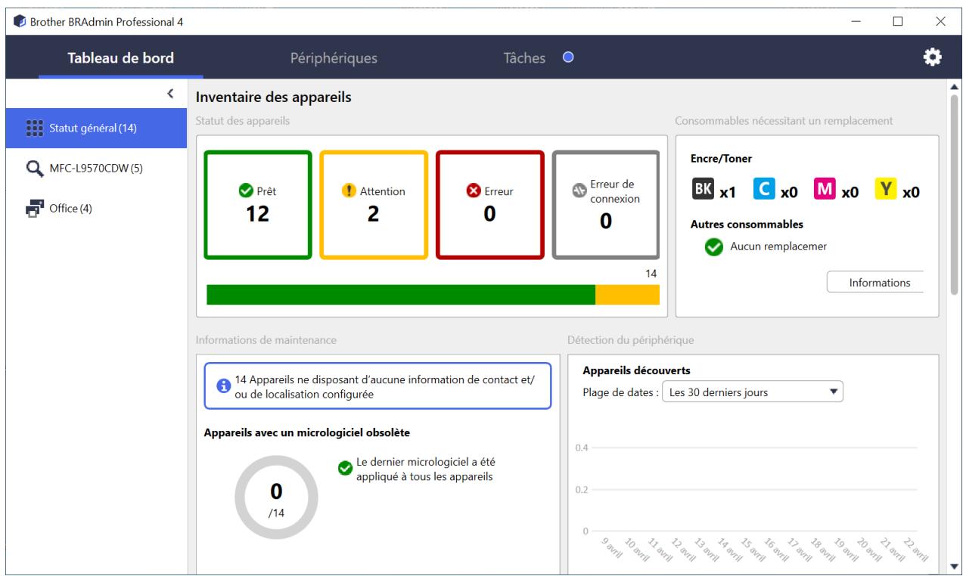Click the blue info icon in maintenance notice
The width and height of the screenshot is (963, 576).
(x=223, y=386)
